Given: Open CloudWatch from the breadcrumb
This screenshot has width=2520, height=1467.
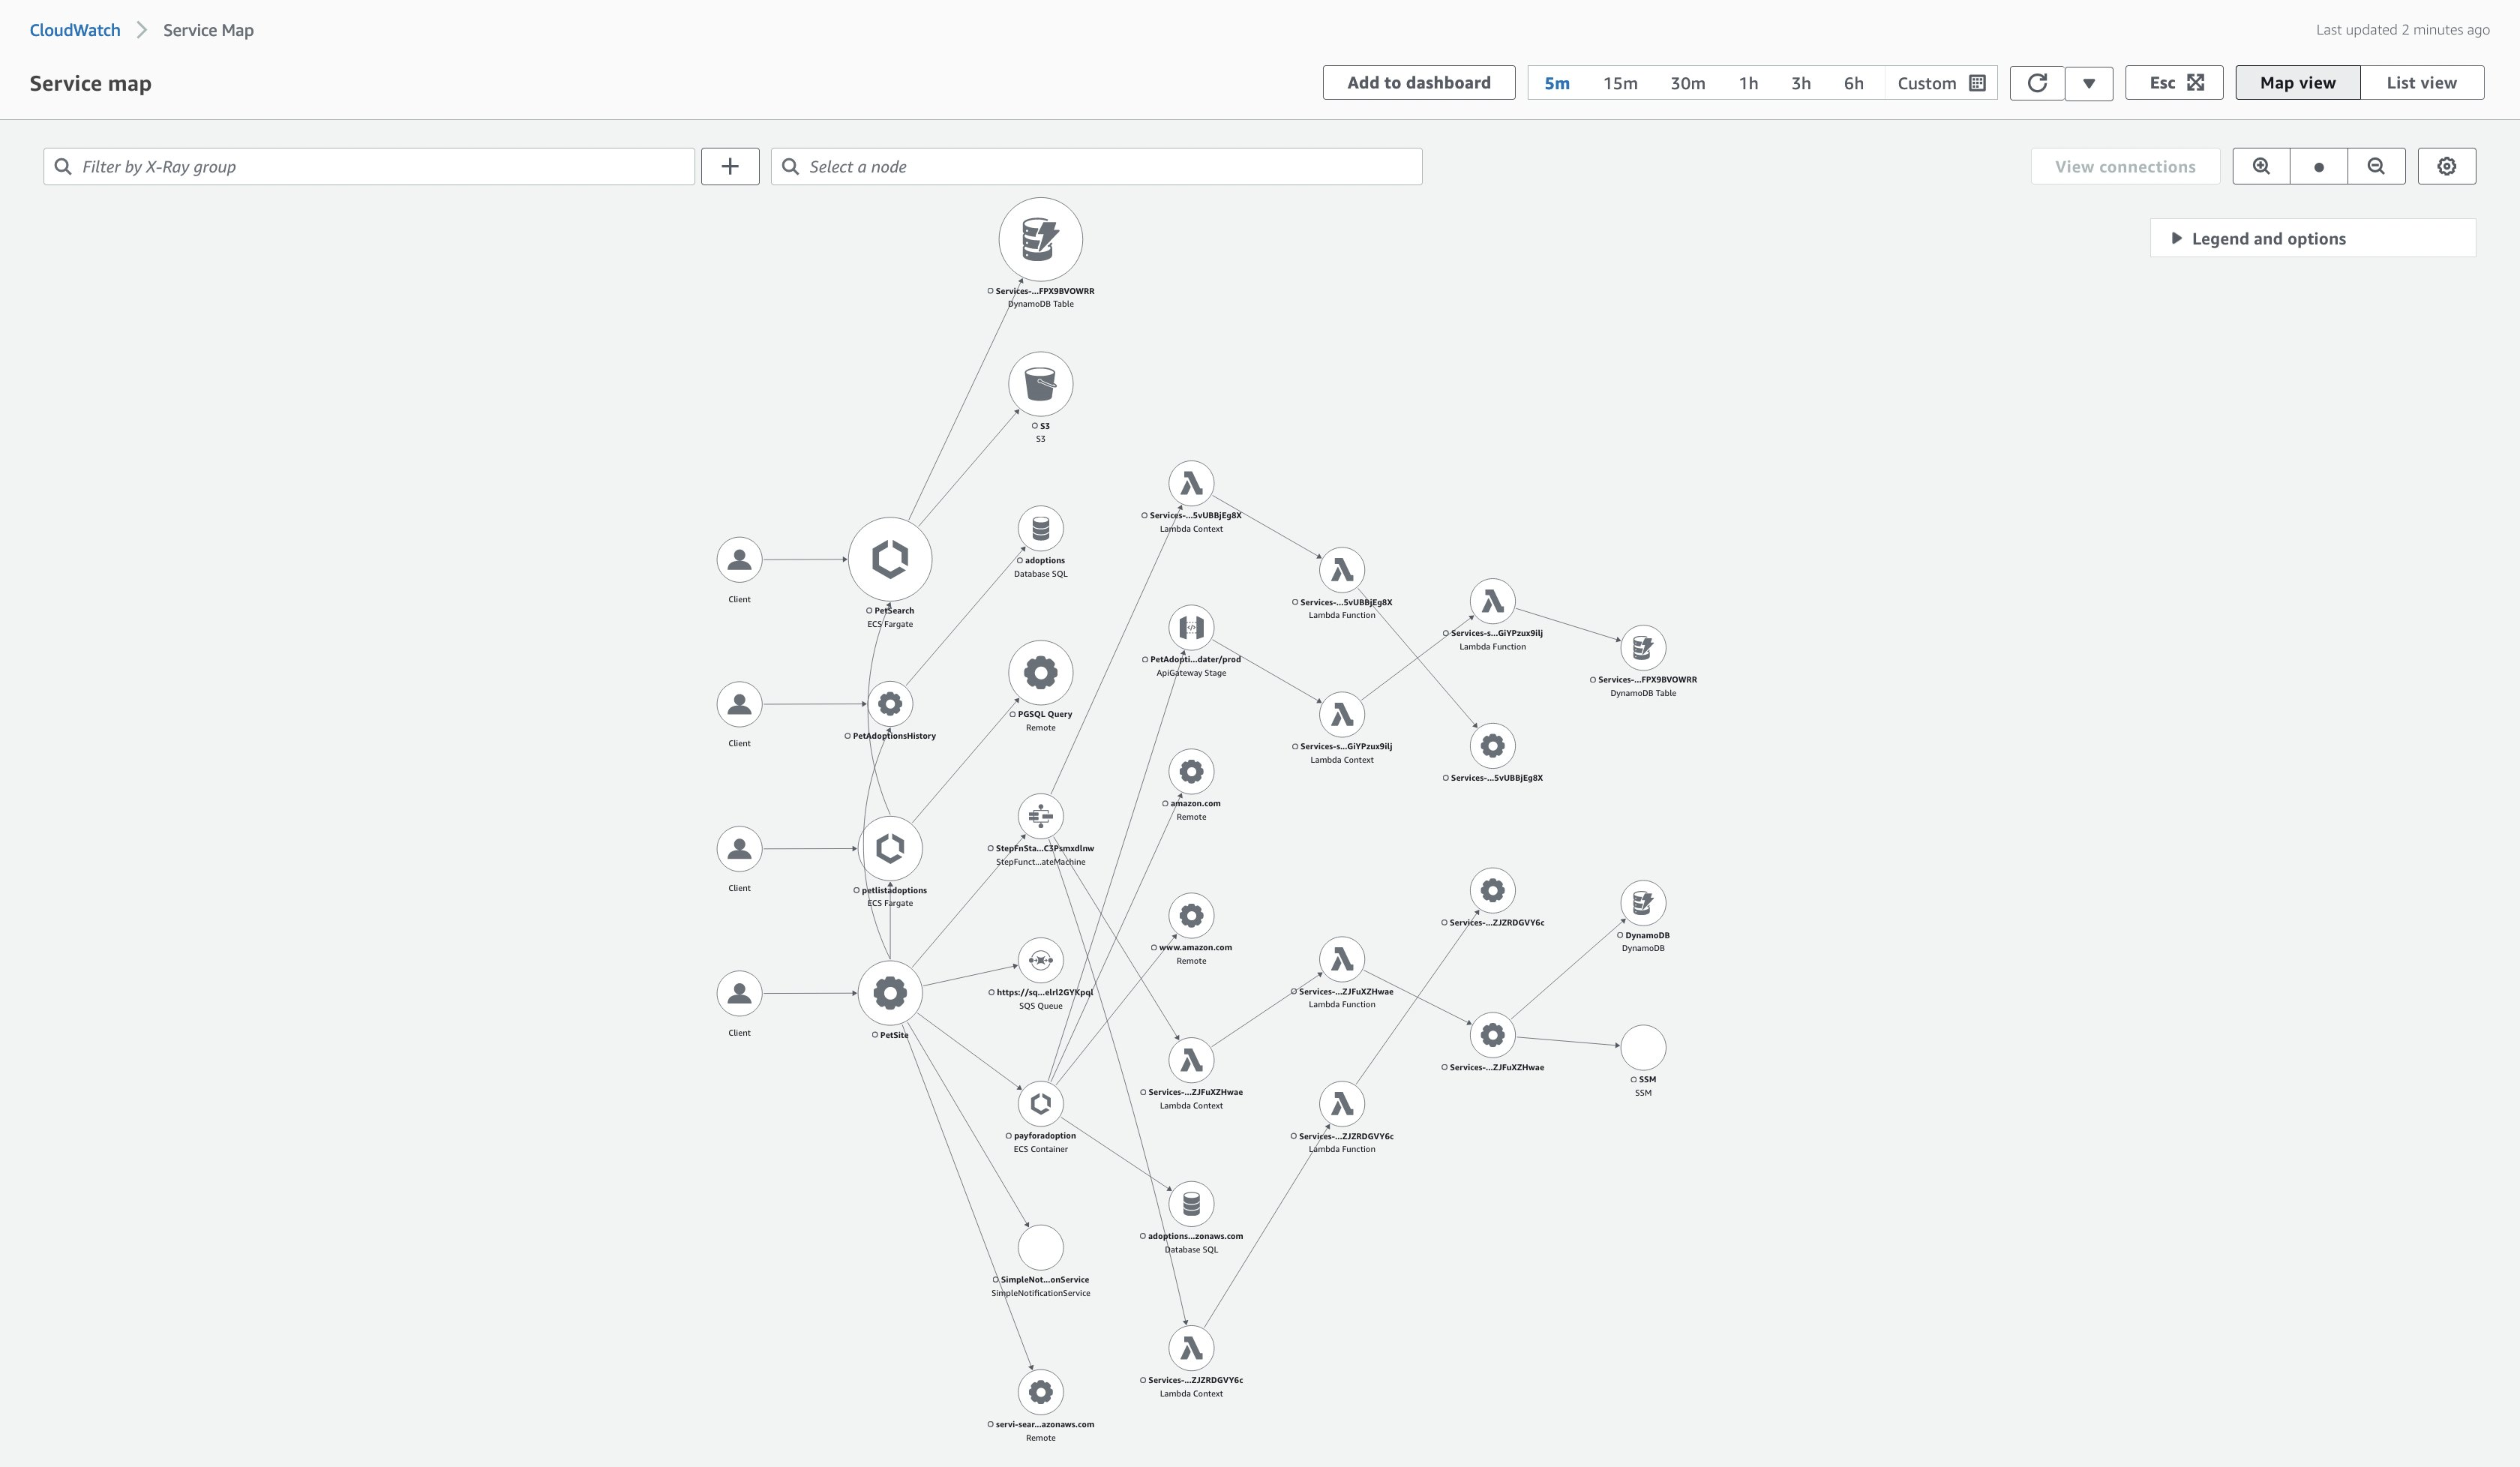Looking at the screenshot, I should [74, 29].
